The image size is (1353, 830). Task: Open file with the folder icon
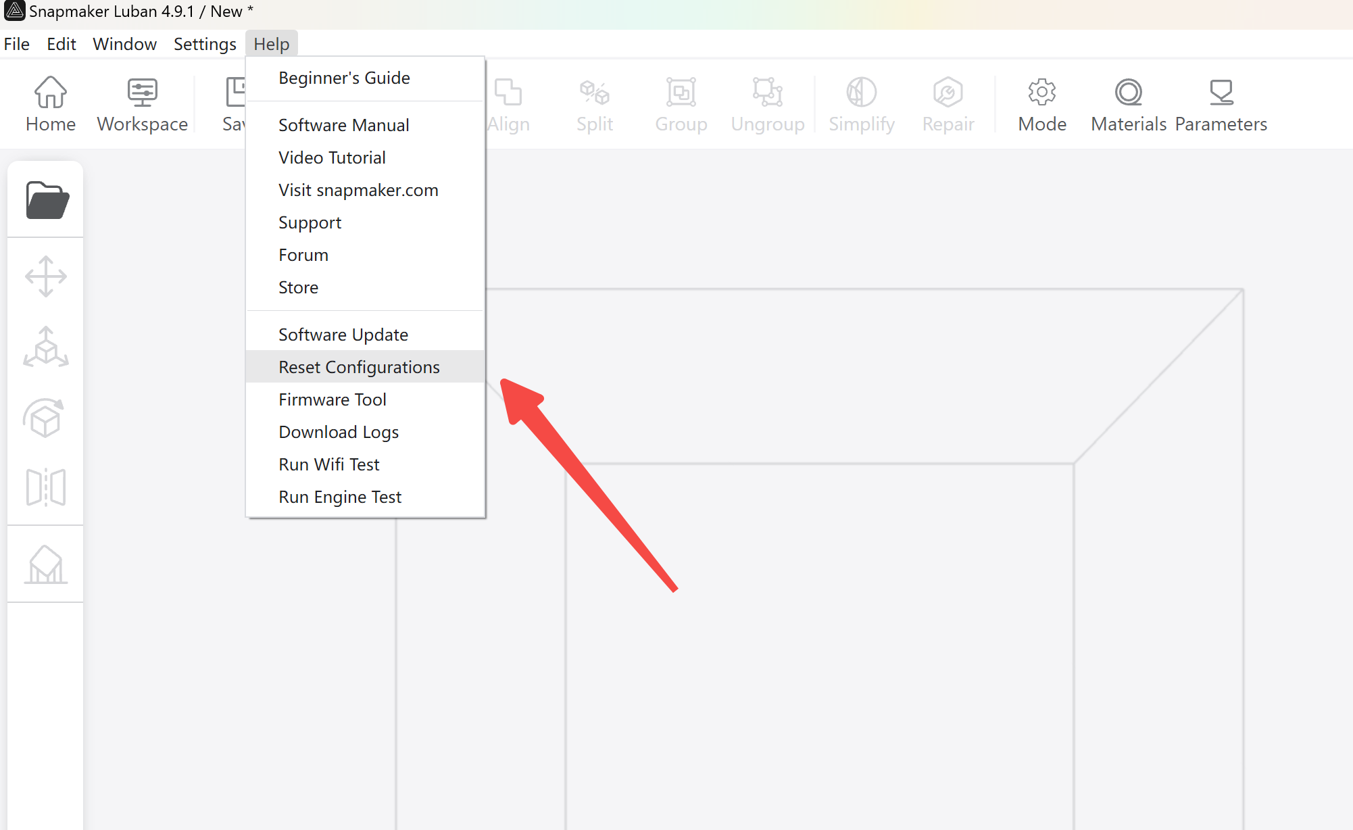[x=47, y=200]
